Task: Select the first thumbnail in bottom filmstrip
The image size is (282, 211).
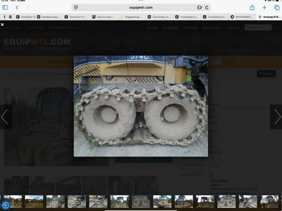Action: point(13,201)
